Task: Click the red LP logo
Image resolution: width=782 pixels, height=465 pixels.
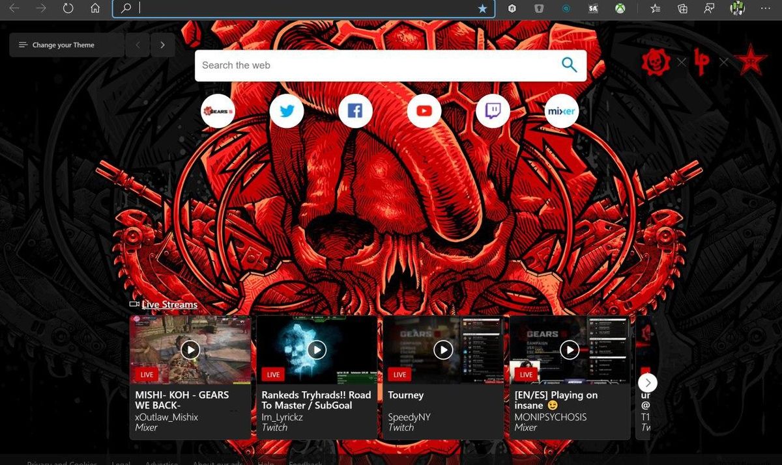Action: [702, 62]
